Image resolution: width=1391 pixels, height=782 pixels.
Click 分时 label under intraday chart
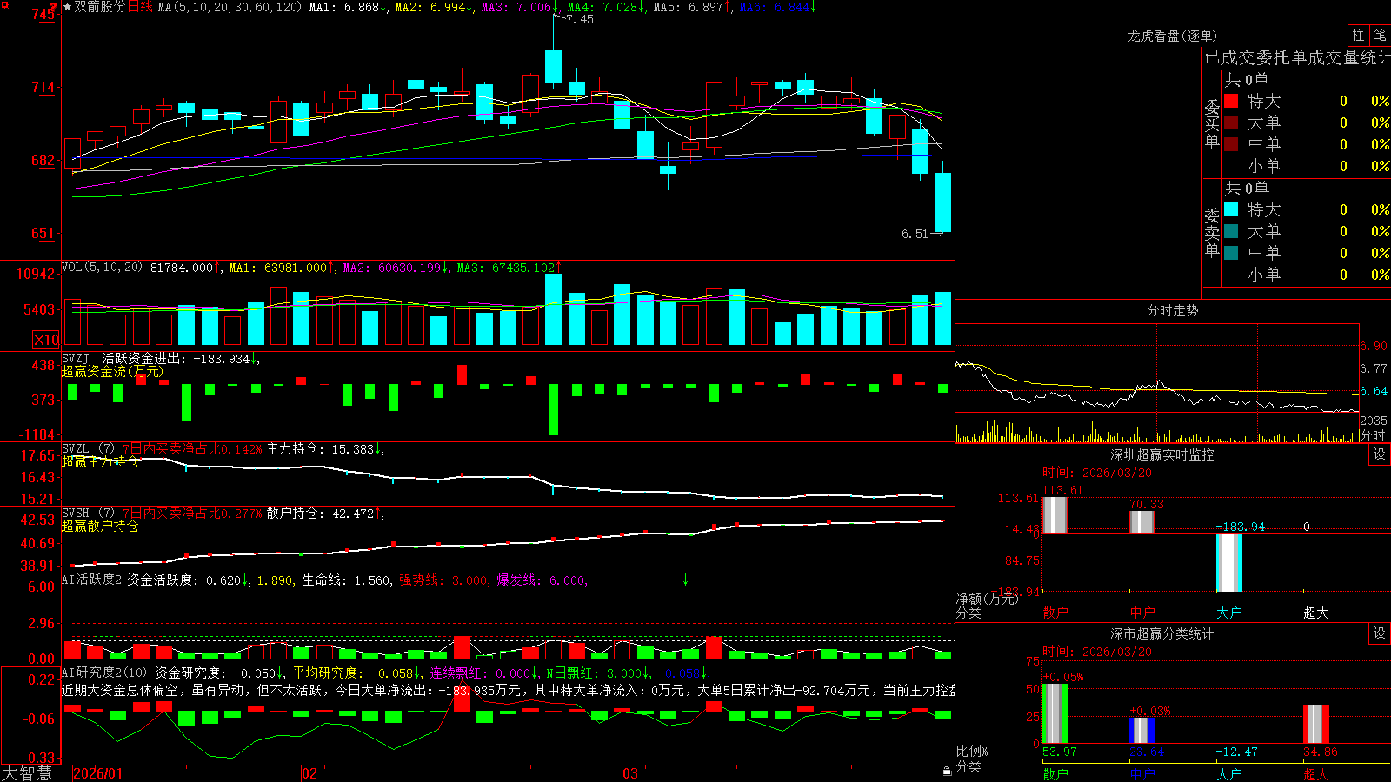[x=1373, y=435]
